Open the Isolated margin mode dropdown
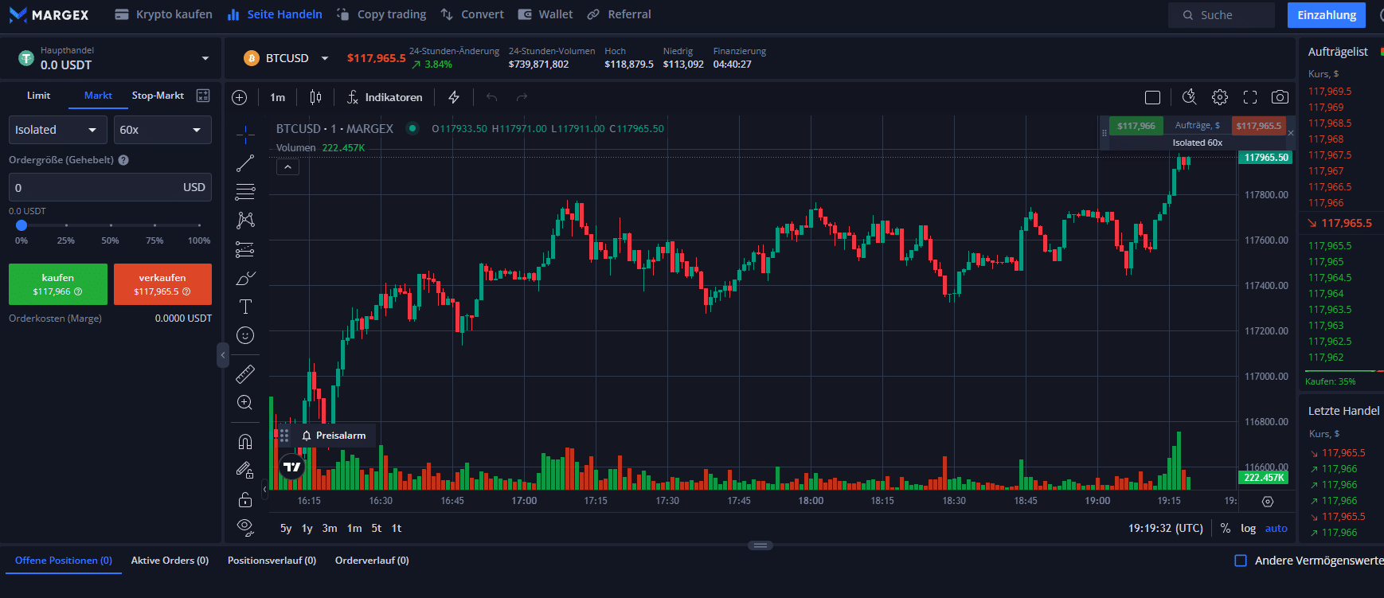Image resolution: width=1384 pixels, height=598 pixels. pyautogui.click(x=57, y=130)
